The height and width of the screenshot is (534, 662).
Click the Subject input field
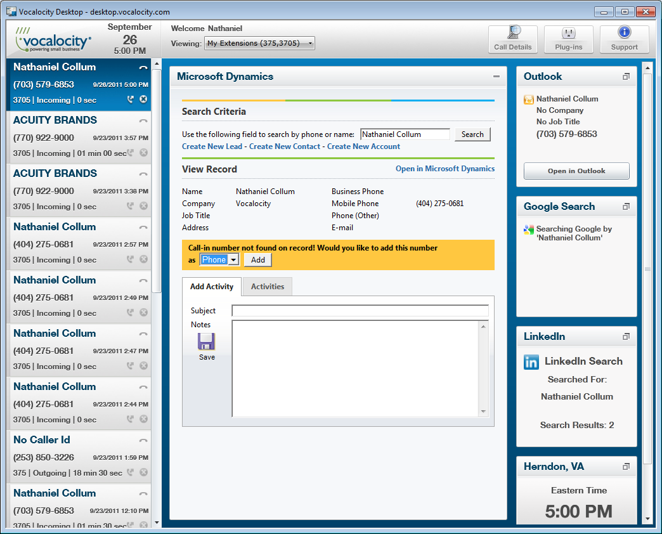coord(360,311)
